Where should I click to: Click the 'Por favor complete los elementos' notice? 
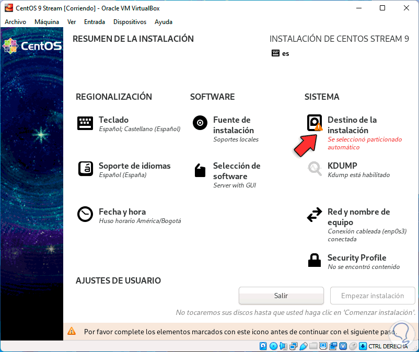[240, 332]
